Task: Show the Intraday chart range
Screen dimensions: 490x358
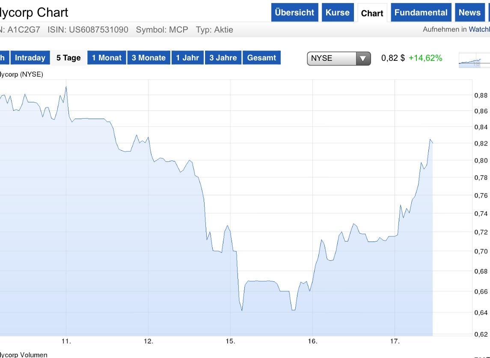Action: pyautogui.click(x=30, y=58)
